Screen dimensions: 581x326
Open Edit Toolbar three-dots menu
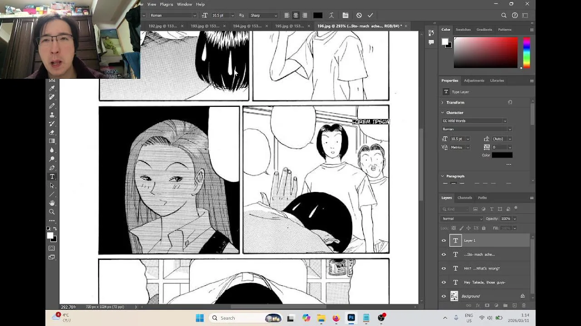52,221
